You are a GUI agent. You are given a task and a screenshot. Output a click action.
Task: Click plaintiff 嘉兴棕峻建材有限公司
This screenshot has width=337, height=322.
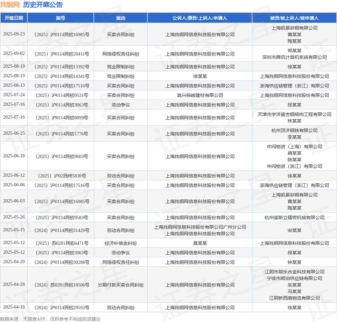pyautogui.click(x=200, y=95)
